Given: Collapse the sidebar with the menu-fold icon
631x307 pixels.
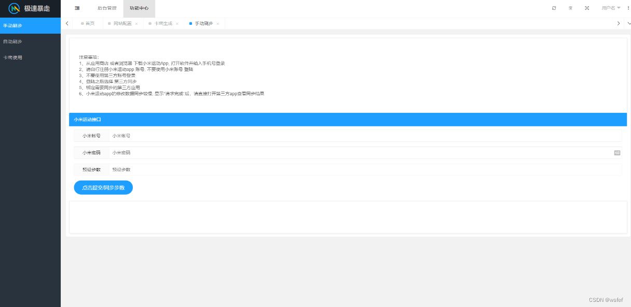Looking at the screenshot, I should [77, 8].
